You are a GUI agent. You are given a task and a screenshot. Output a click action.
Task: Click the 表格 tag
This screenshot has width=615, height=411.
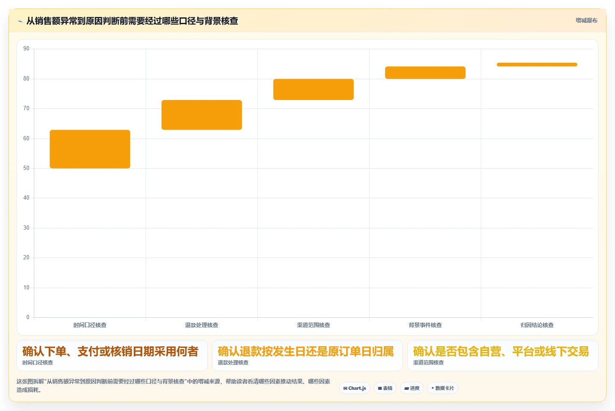[x=385, y=388]
